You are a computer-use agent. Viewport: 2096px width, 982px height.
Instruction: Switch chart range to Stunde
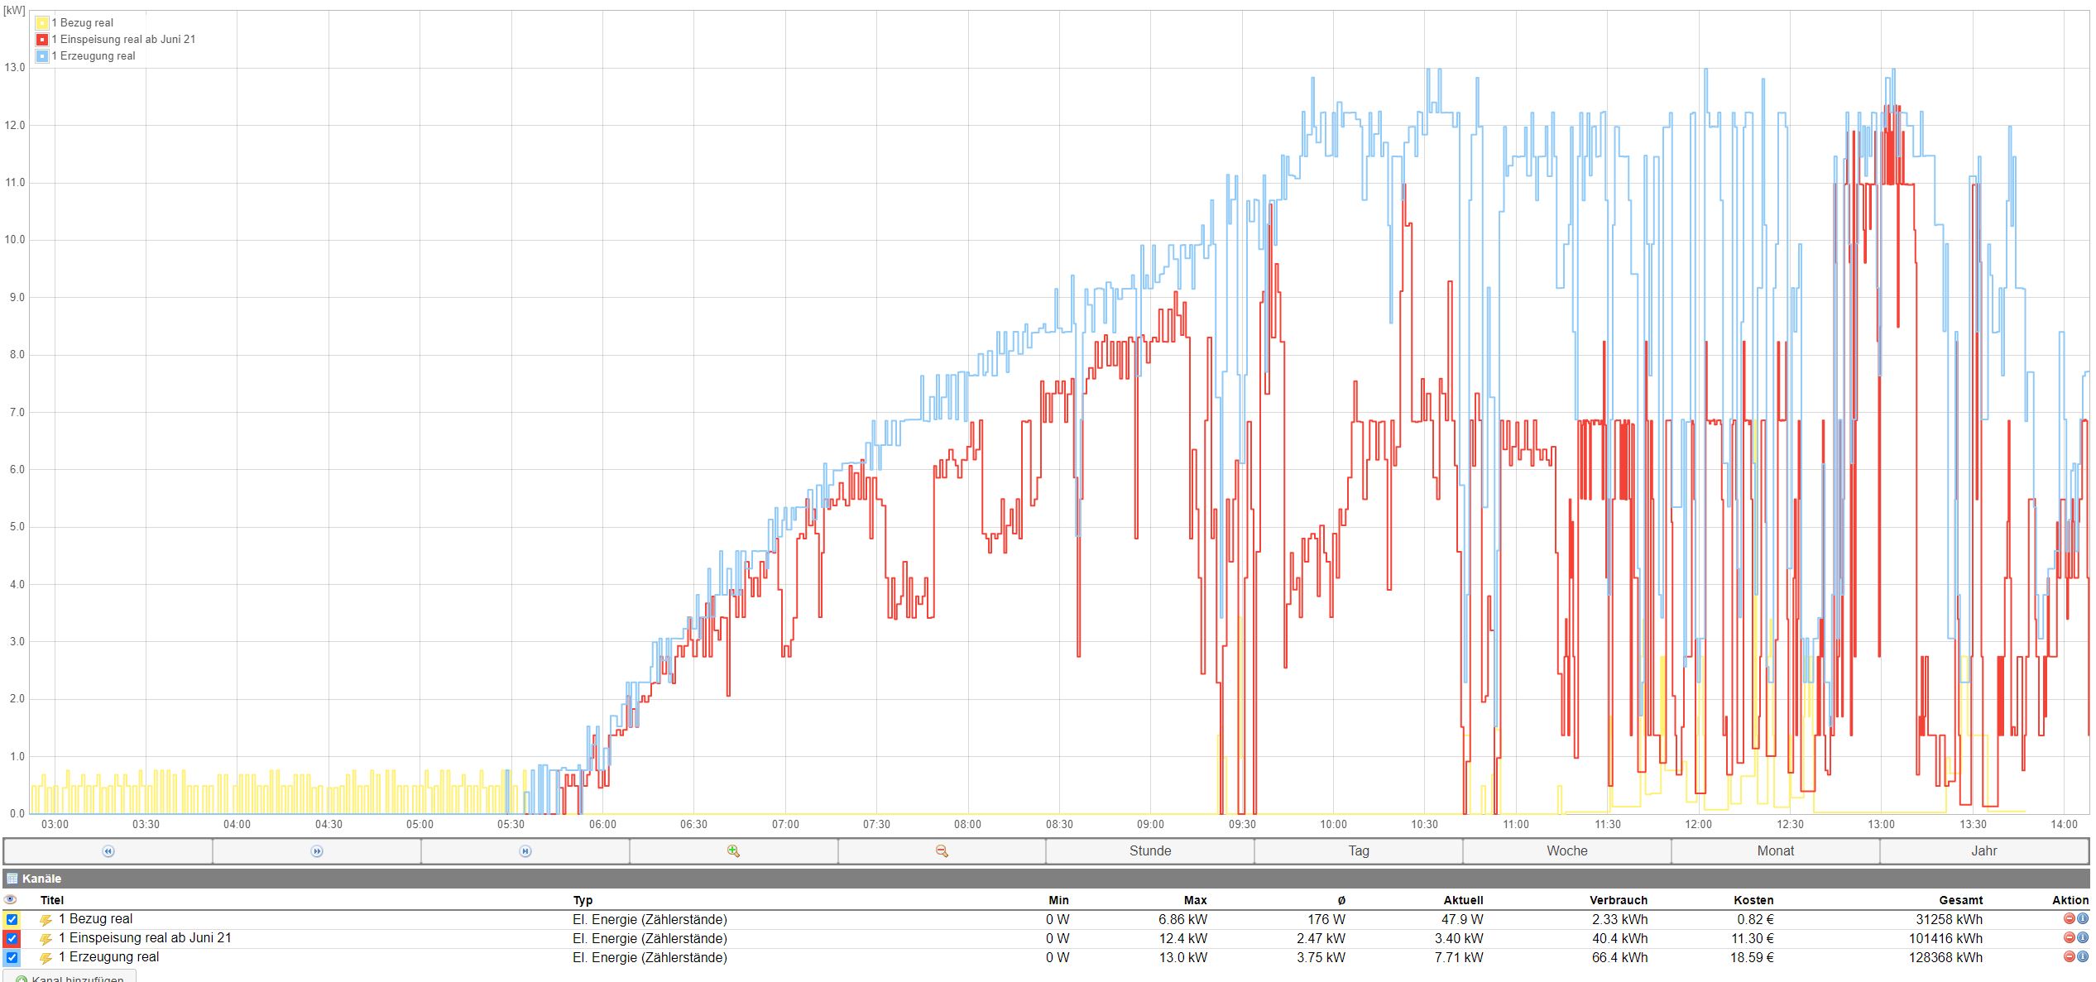pos(1150,851)
